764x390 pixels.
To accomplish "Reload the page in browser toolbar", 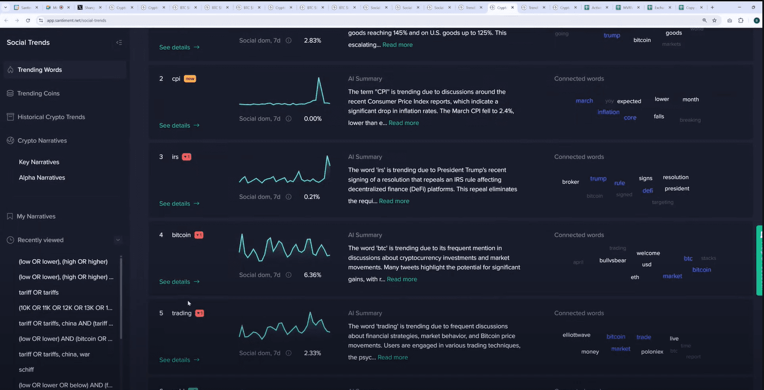I will point(28,20).
